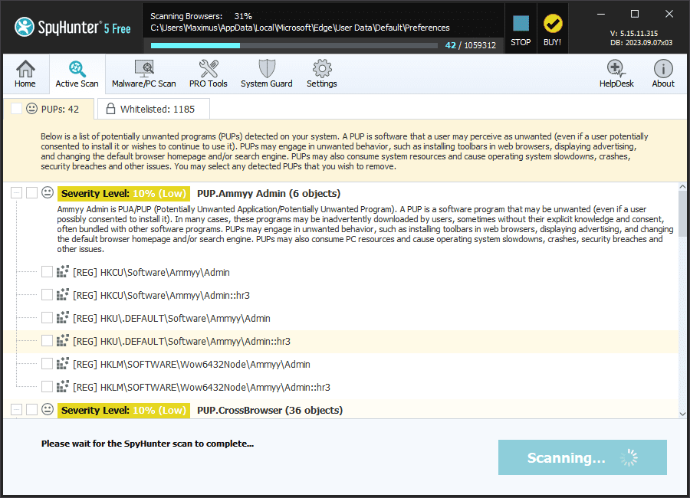Viewport: 690px width, 498px height.
Task: Check HKCU\Software\Ammyy\Admin::hr3 entry
Action: [47, 295]
